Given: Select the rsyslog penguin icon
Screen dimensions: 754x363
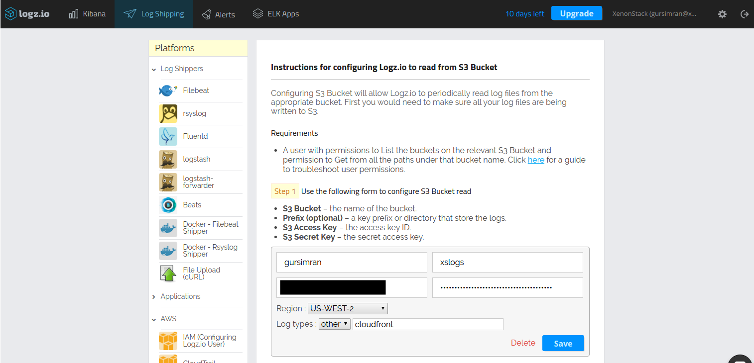Looking at the screenshot, I should (168, 113).
